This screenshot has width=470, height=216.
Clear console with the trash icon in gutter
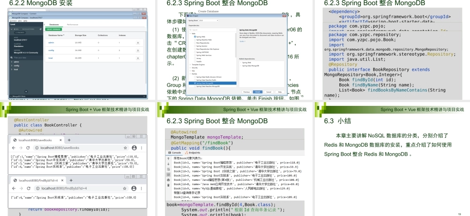pyautogui.click(x=168, y=185)
